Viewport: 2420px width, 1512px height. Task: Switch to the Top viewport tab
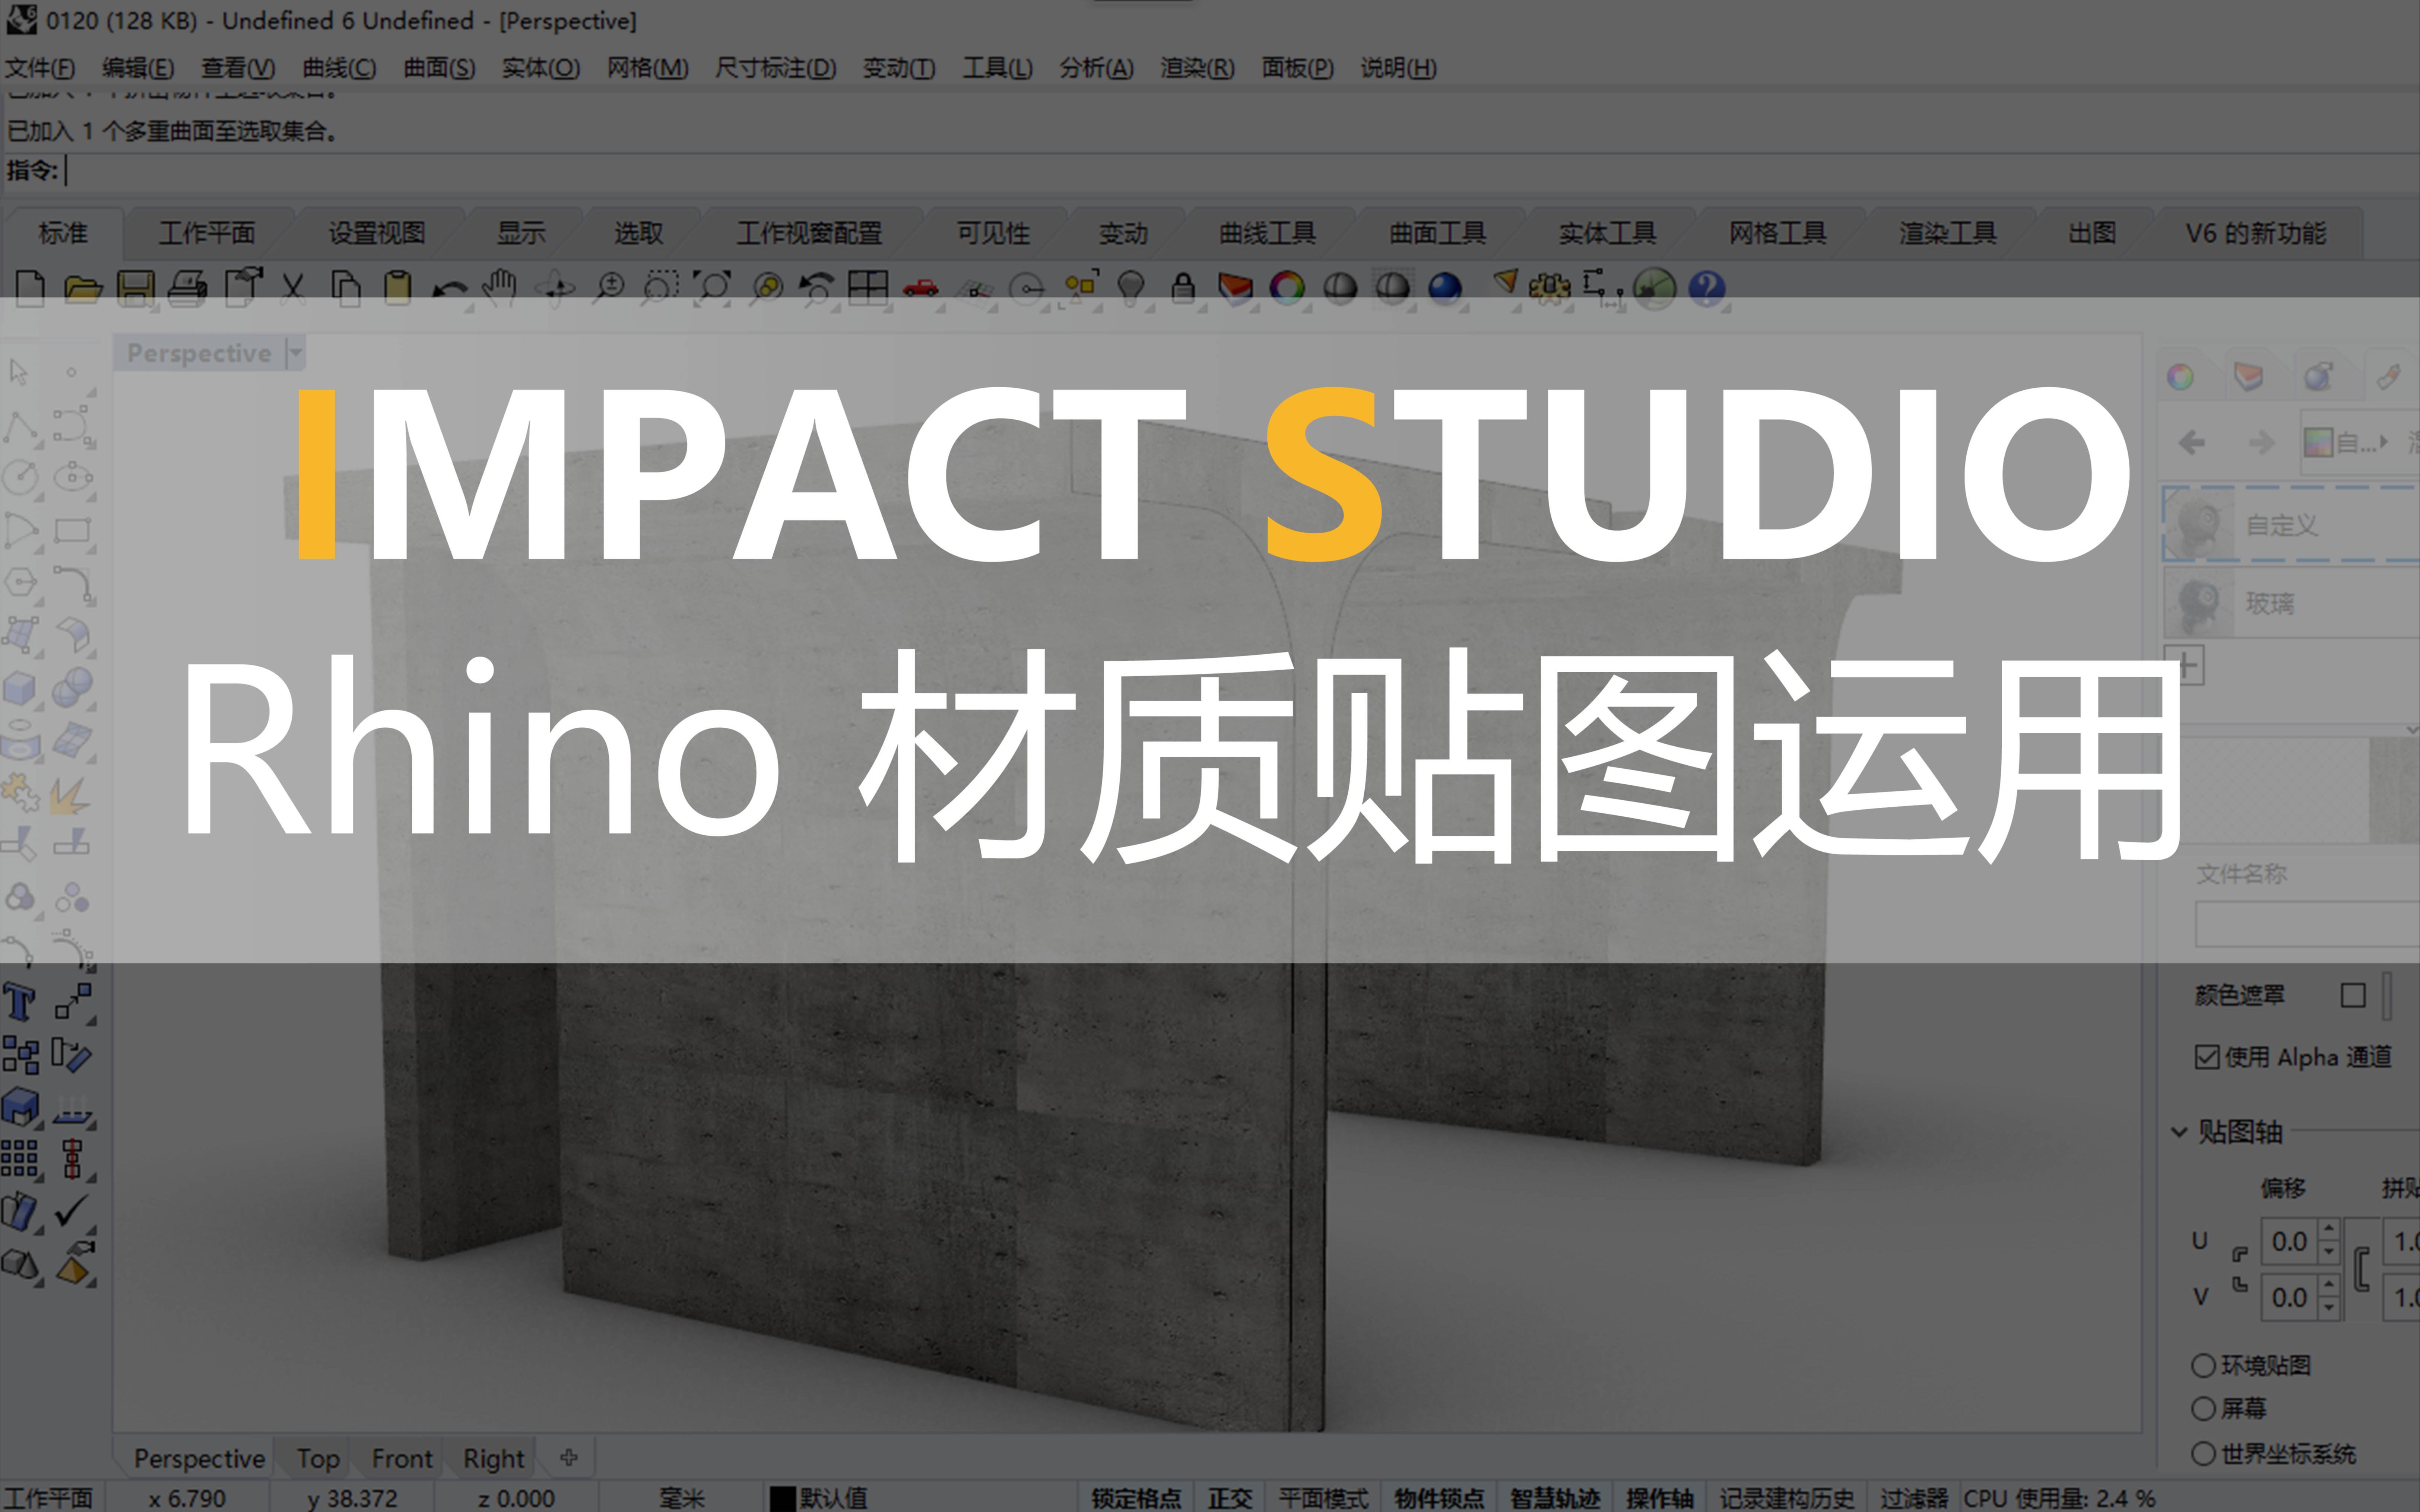click(318, 1459)
